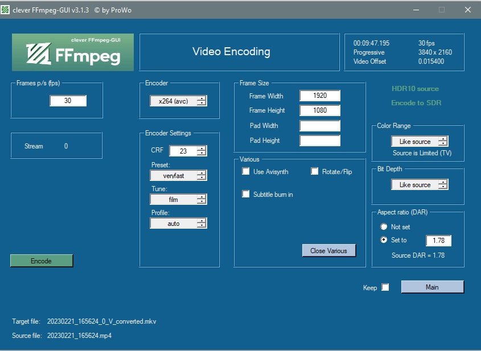Increase Encoder selection with up arrow
The width and height of the screenshot is (481, 351).
coord(202,98)
